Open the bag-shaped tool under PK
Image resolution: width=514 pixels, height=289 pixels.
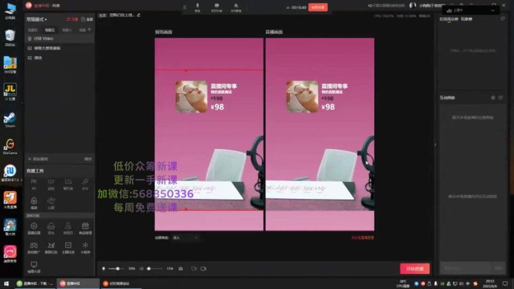(34, 203)
